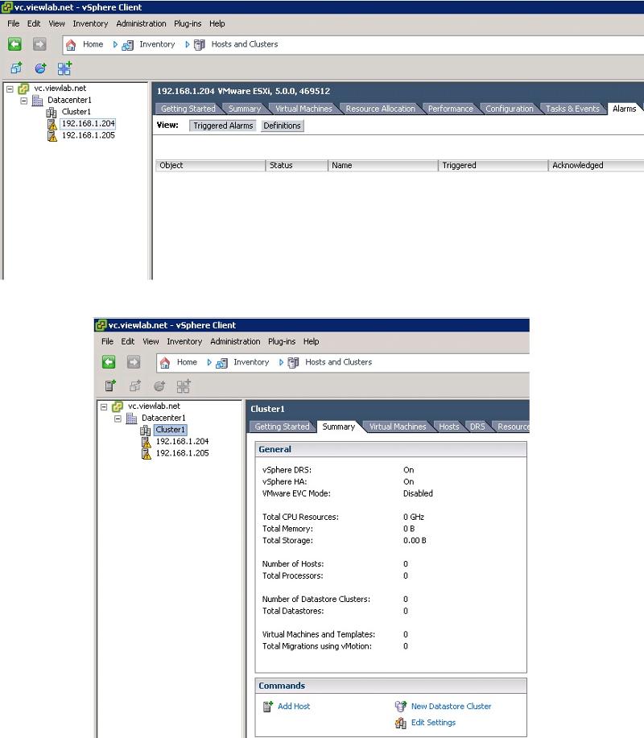Click the grayed New Resource Pool toolbar icon in the Cluster1 window
The width and height of the screenshot is (644, 738).
pos(159,386)
